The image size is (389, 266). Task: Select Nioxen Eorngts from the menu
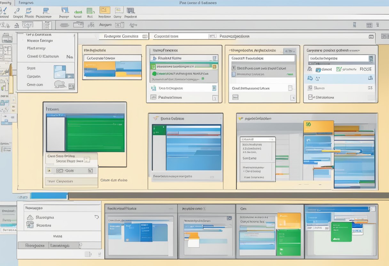(40, 41)
